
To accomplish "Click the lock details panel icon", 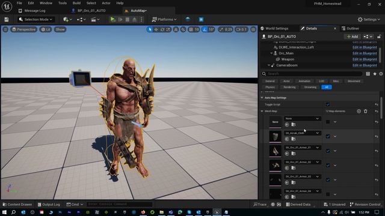I will pos(379,37).
